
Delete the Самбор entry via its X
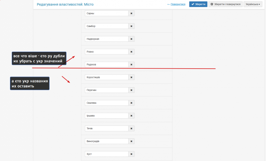click(x=131, y=26)
